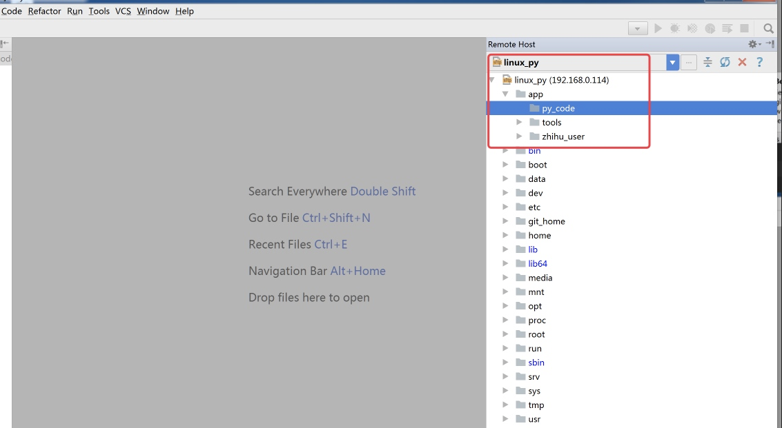
Task: Select the sbin folder
Action: 536,363
